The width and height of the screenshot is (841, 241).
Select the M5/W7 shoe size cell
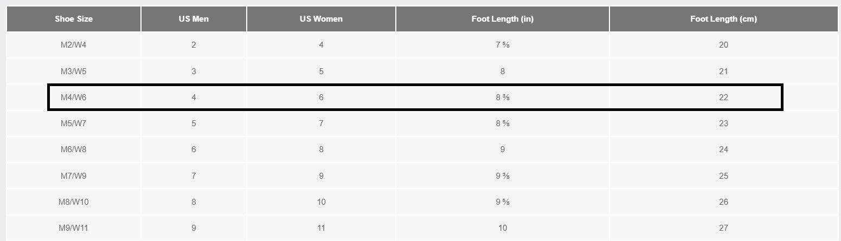pyautogui.click(x=74, y=123)
